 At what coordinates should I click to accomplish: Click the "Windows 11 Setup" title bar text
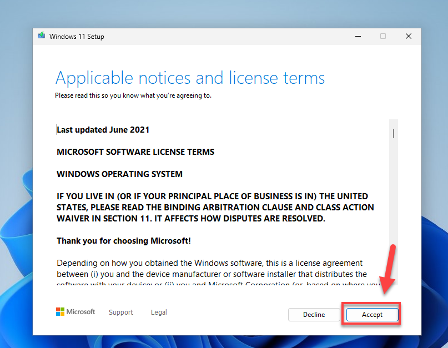(x=77, y=37)
